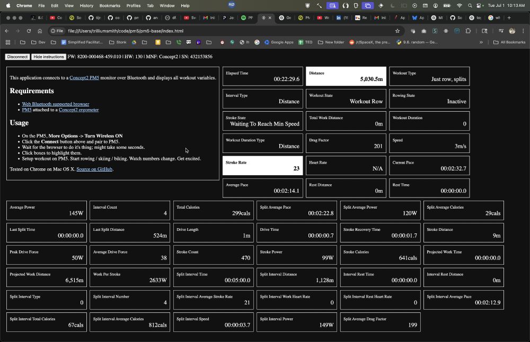
Task: Highlight the Elapsed Time box
Action: coord(263,76)
